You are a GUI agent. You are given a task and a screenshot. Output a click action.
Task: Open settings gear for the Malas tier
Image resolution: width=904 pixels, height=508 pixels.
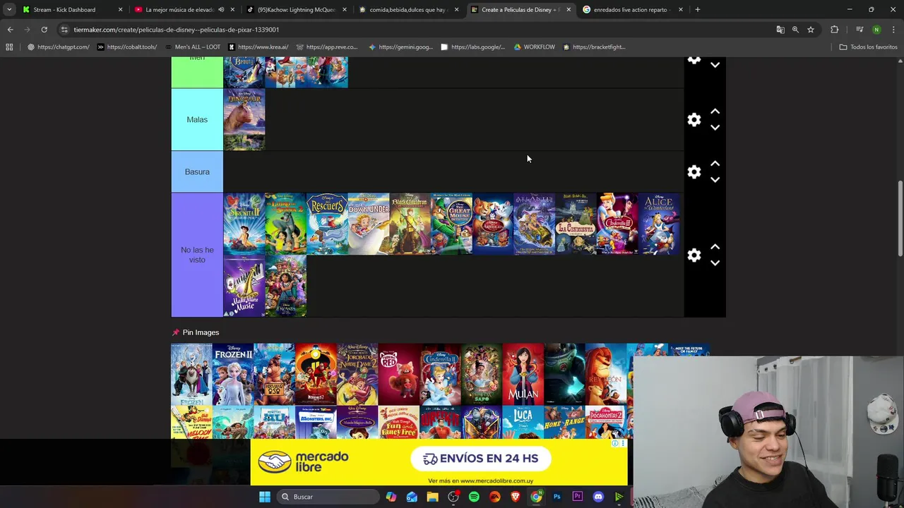pos(694,119)
